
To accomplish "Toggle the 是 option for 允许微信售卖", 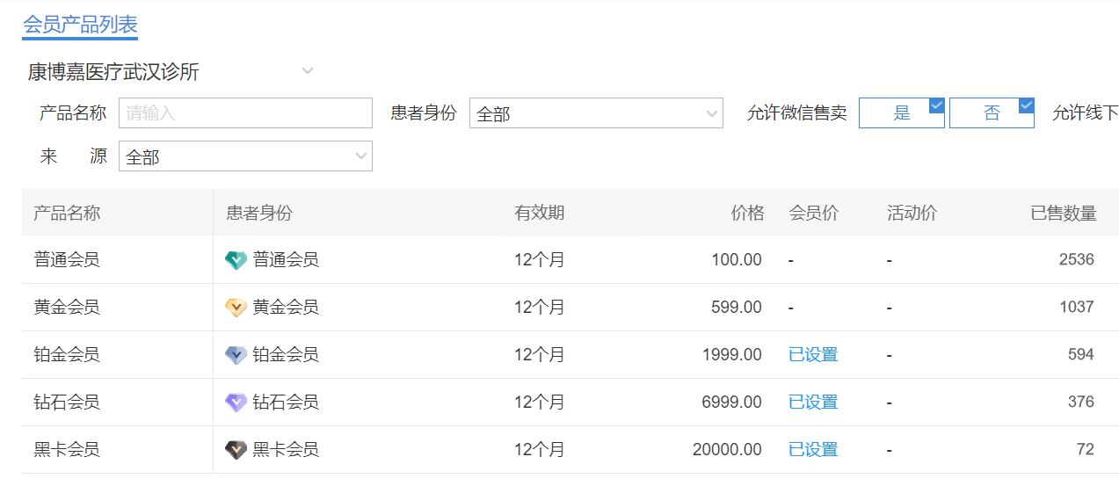I will tap(901, 113).
